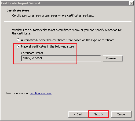Screen dimensions: 135x121
Task: Open the Browse... store picker
Action: [x=113, y=58]
